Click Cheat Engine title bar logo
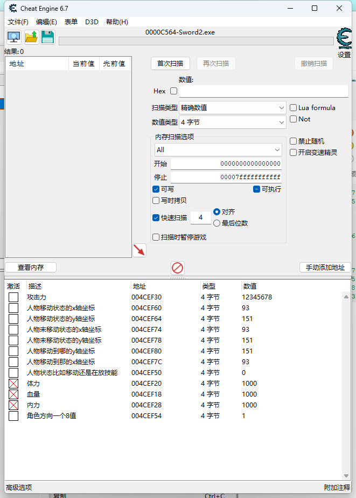The width and height of the screenshot is (356, 498). pyautogui.click(x=13, y=8)
